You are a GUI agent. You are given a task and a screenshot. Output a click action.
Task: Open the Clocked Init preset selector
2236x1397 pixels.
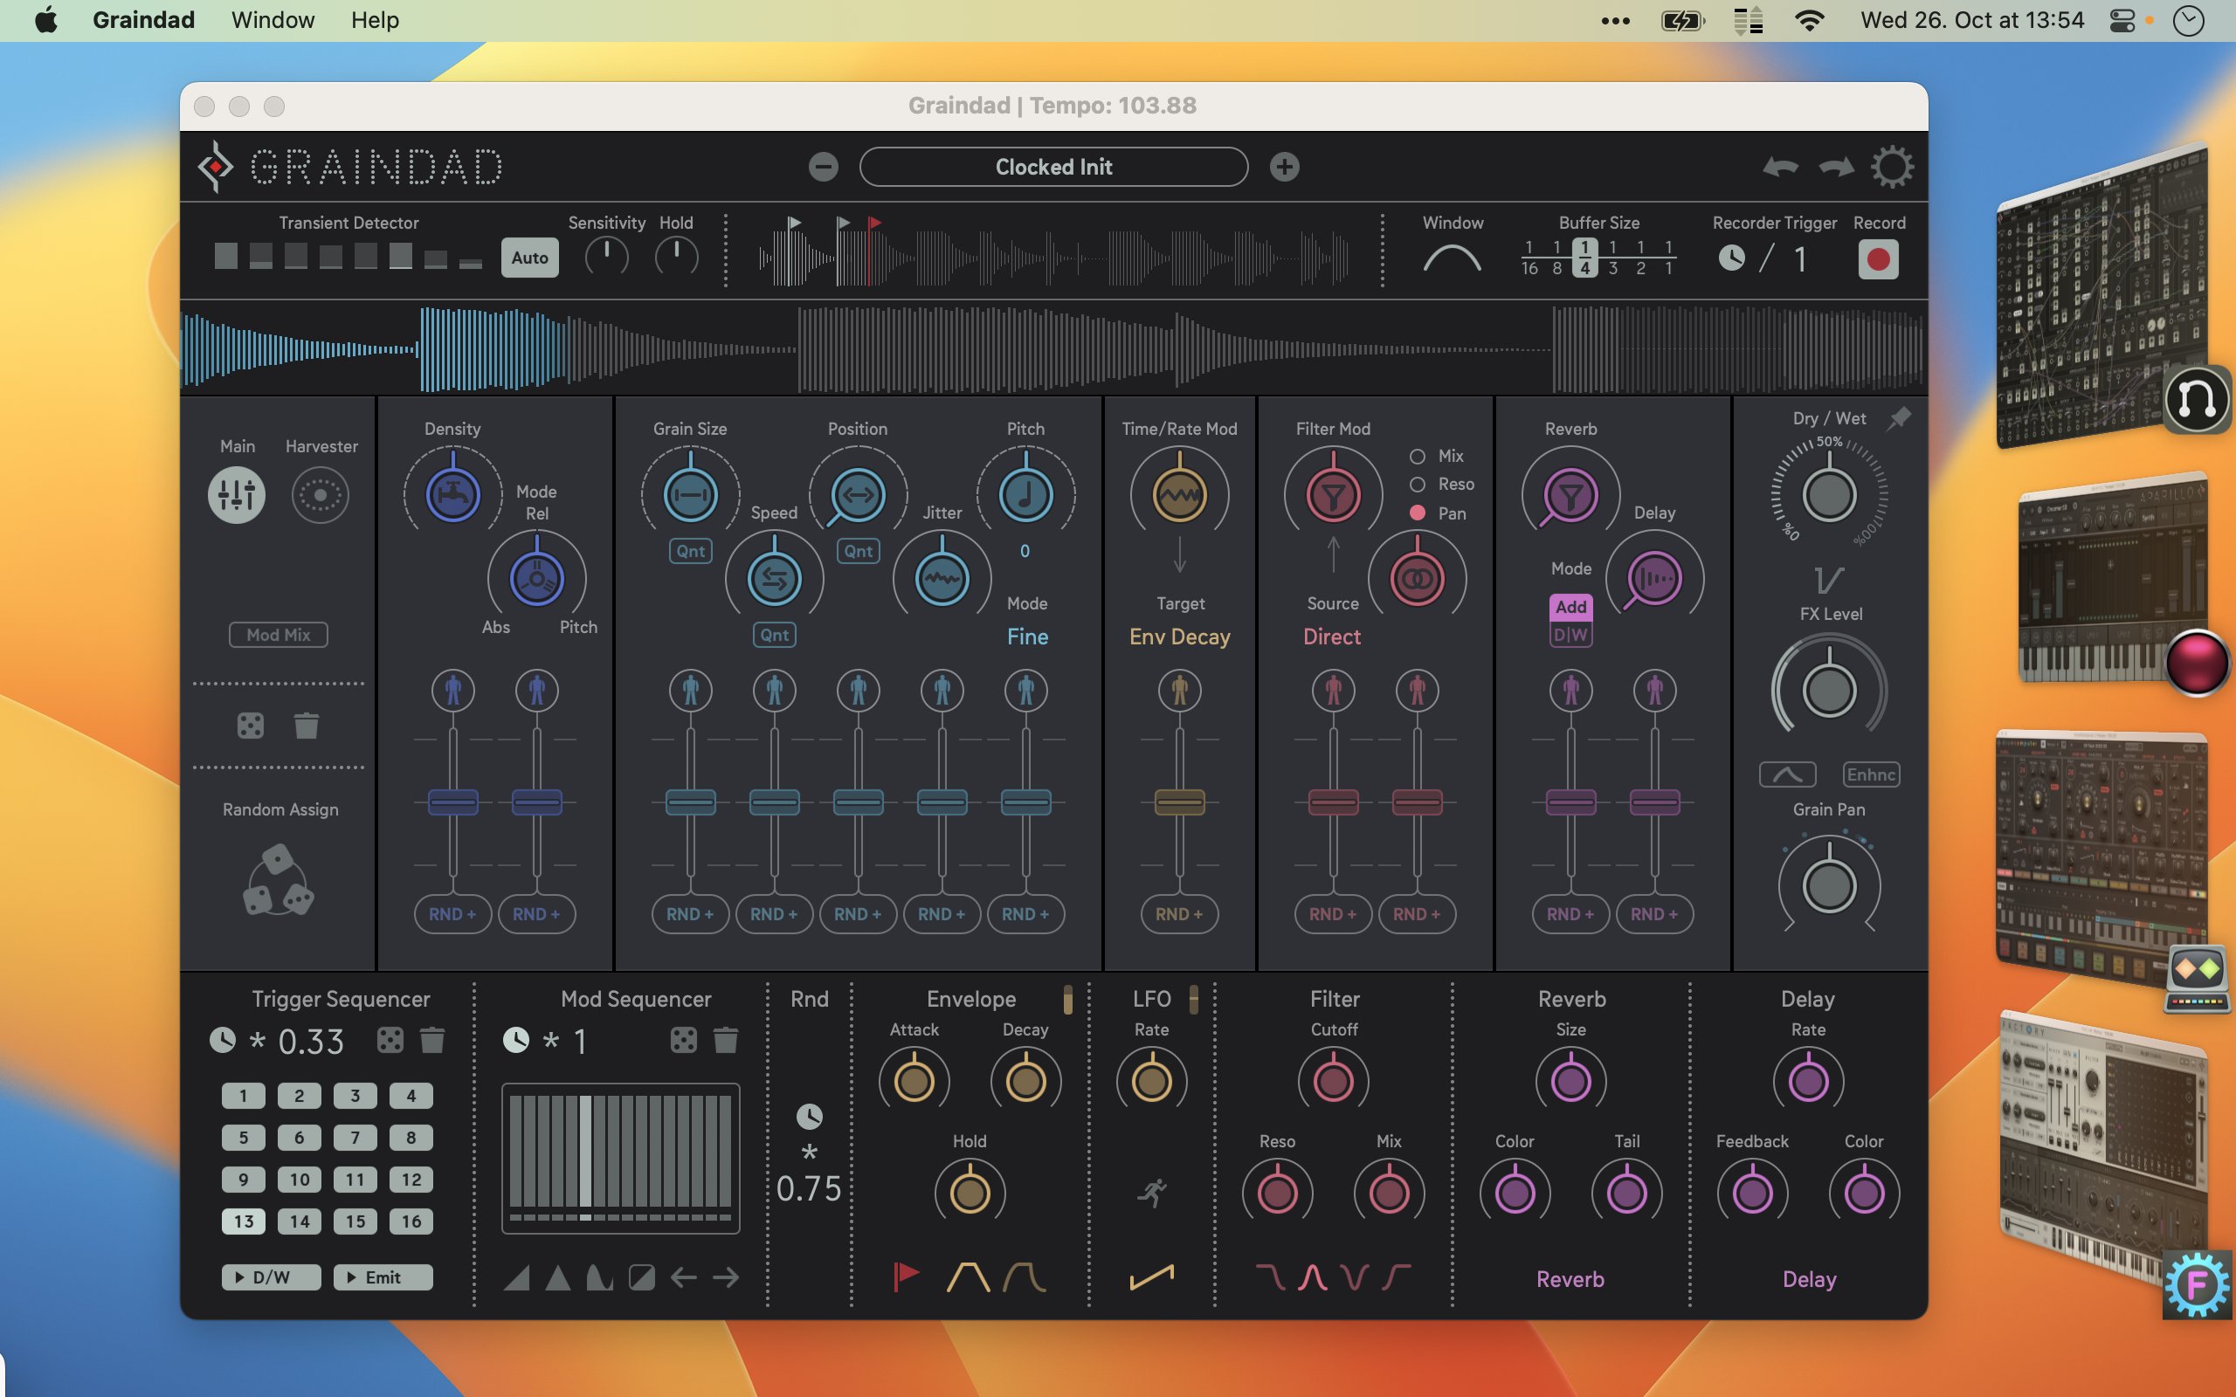pyautogui.click(x=1053, y=168)
